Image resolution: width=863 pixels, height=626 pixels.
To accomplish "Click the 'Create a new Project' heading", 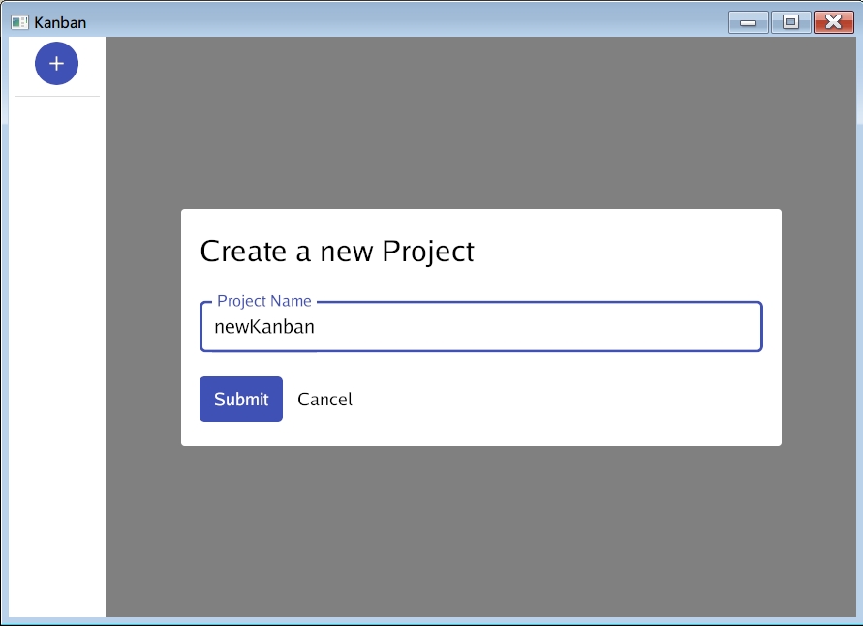I will 337,252.
